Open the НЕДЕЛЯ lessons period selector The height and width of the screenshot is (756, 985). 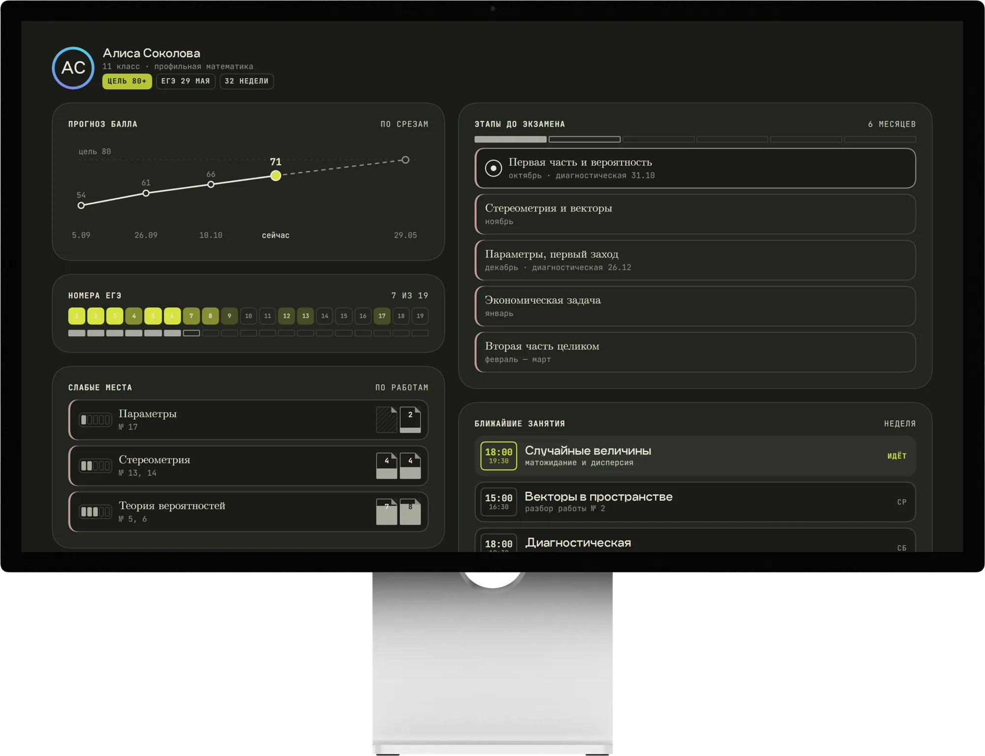(900, 424)
